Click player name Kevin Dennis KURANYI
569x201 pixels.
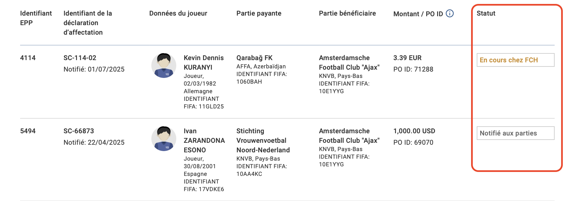point(203,62)
